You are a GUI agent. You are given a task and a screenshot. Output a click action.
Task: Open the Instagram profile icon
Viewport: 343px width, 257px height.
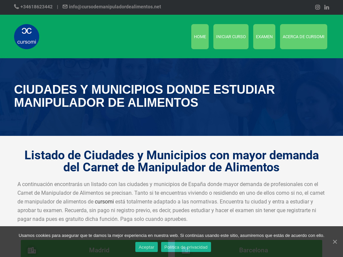pos(318,7)
